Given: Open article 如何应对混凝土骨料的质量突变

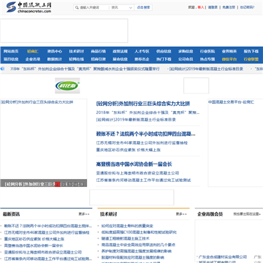Looking at the screenshot, I should click(127, 226).
